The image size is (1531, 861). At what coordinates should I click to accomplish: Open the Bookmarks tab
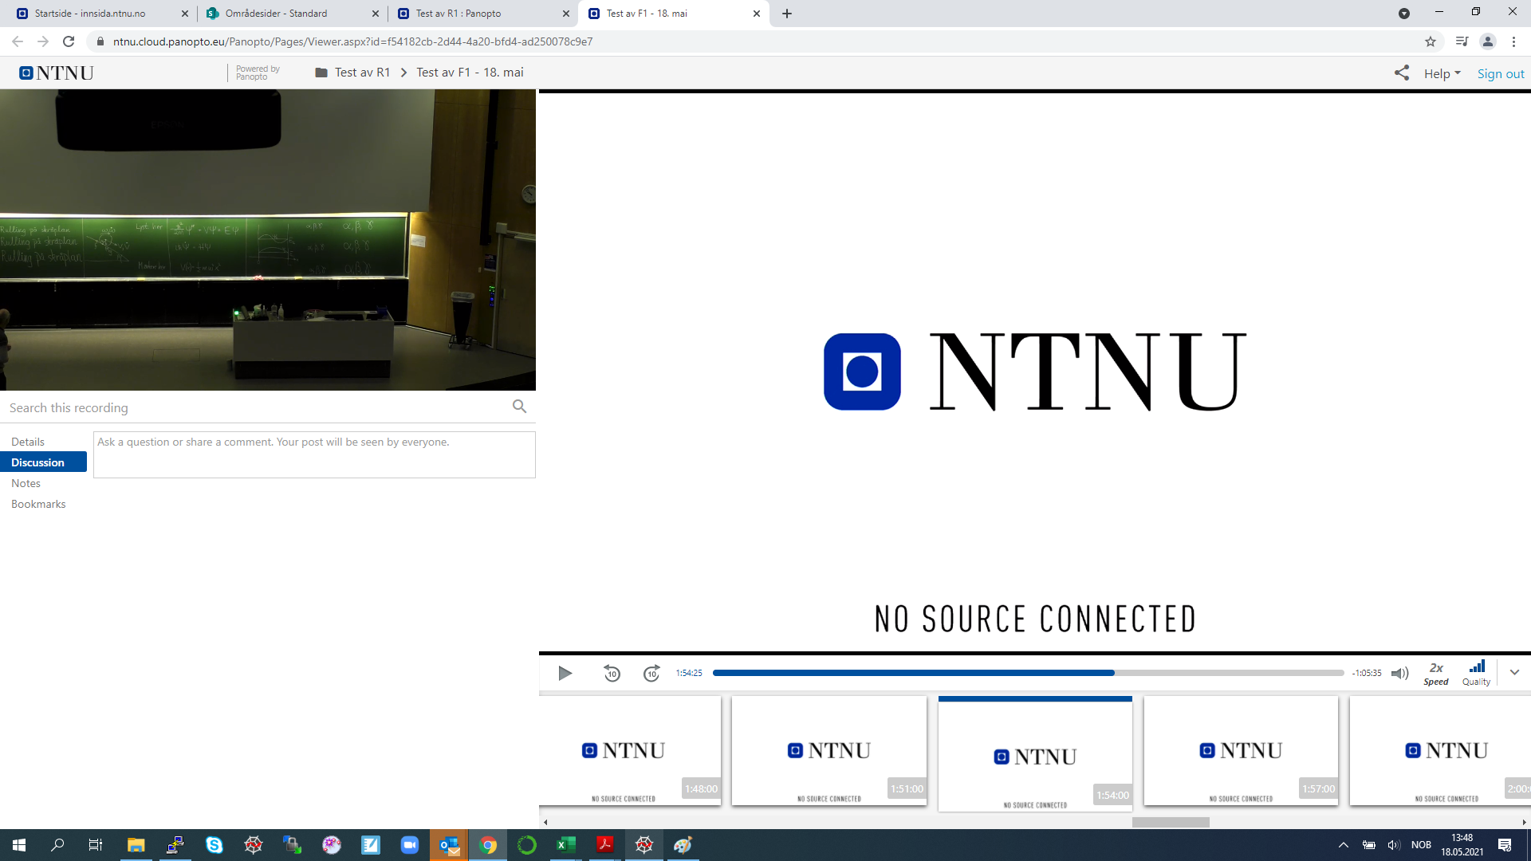[x=38, y=504]
